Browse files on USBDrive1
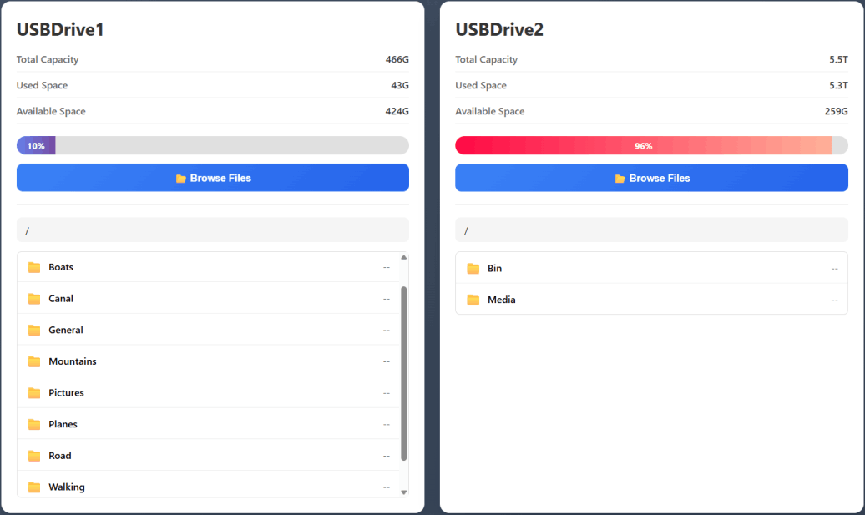Screen dimensions: 865x515 (213, 178)
